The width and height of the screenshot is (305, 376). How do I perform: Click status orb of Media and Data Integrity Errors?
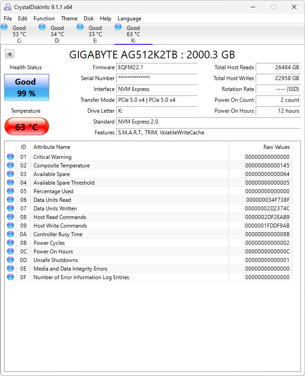pos(10,269)
